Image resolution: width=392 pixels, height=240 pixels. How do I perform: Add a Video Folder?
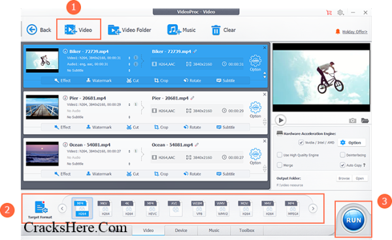[x=129, y=30]
